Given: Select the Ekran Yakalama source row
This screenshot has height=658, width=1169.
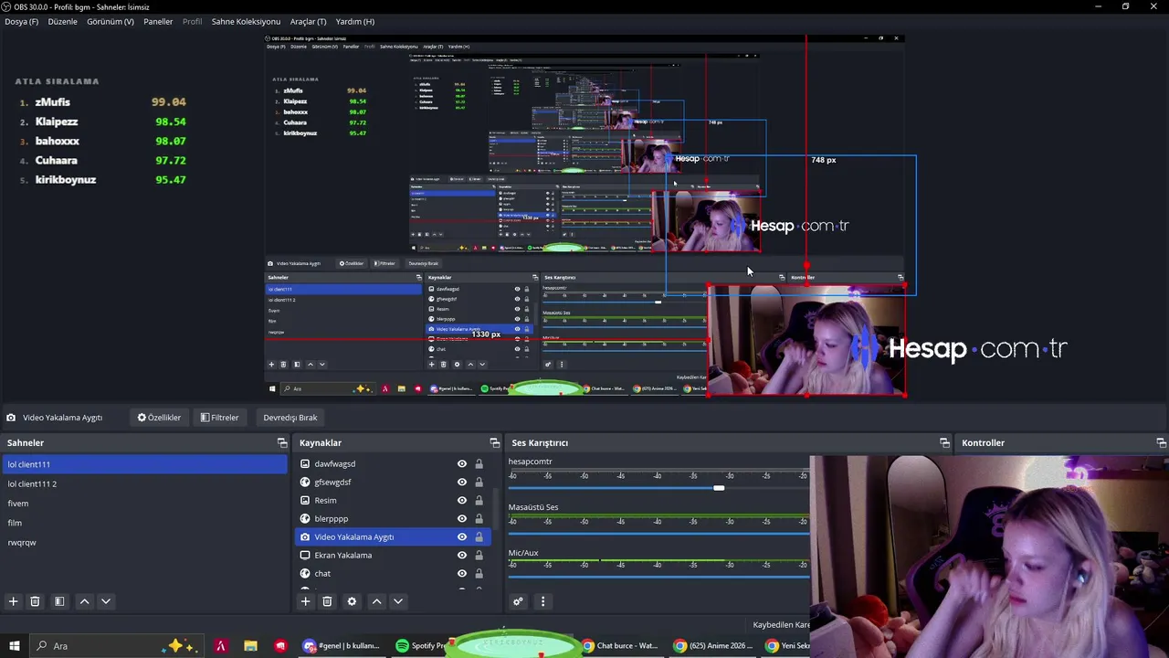Looking at the screenshot, I should pyautogui.click(x=393, y=555).
